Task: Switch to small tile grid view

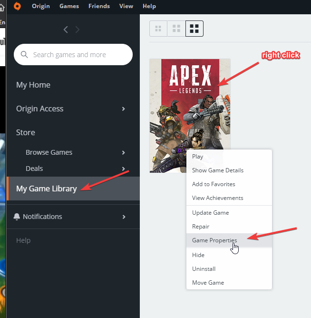Action: click(x=158, y=29)
